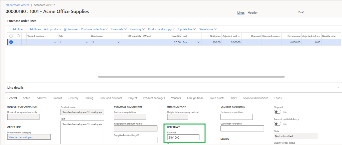Switch to the Header view
This screenshot has height=145, width=342.
tap(252, 13)
